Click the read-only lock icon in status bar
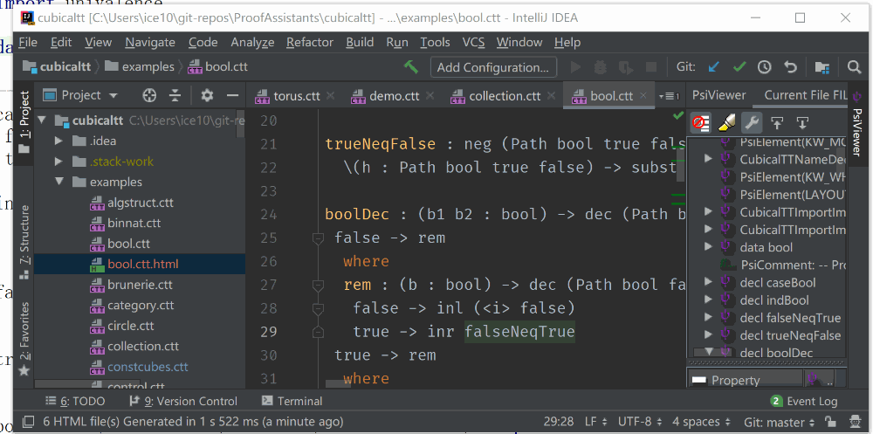Viewport: 873px width, 434px height. coord(829,421)
